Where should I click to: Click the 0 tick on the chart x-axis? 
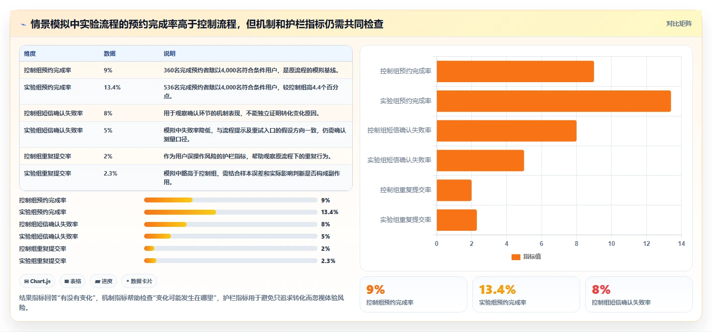pos(437,243)
